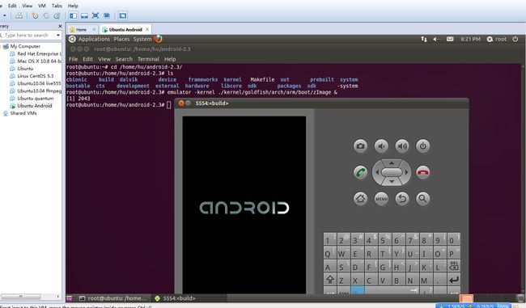Screen dimensions: 526x308
Task: Open Ubuntu Applications menu
Action: coord(94,40)
